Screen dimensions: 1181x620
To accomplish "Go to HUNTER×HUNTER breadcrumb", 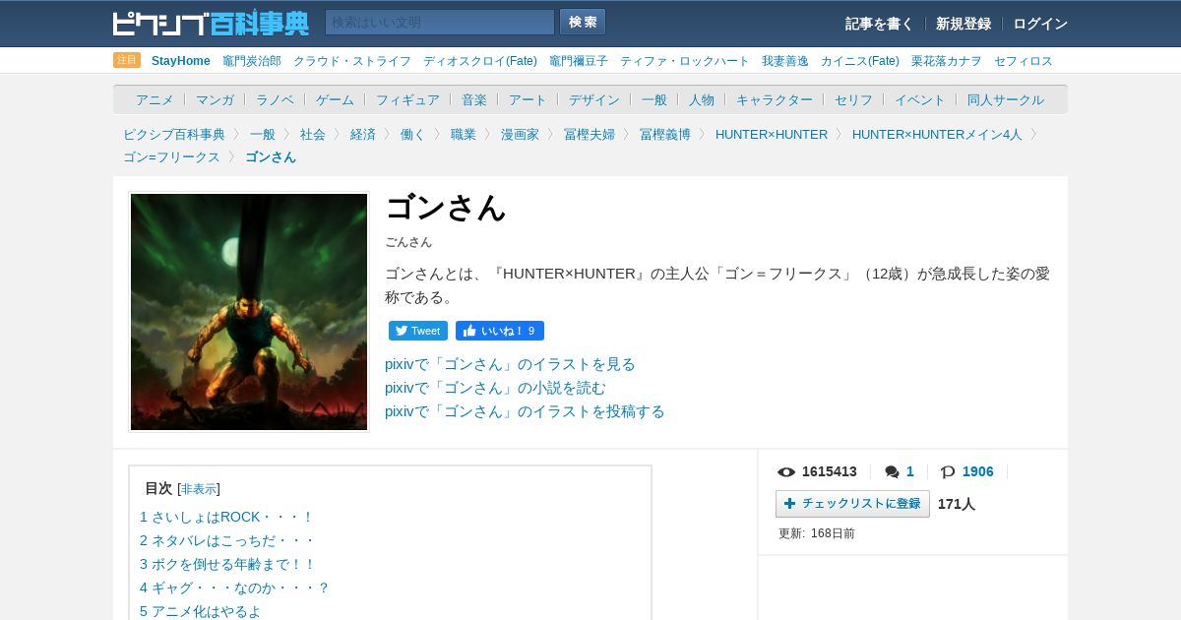I will [772, 135].
